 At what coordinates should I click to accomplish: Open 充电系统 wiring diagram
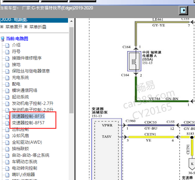click(x=20, y=78)
